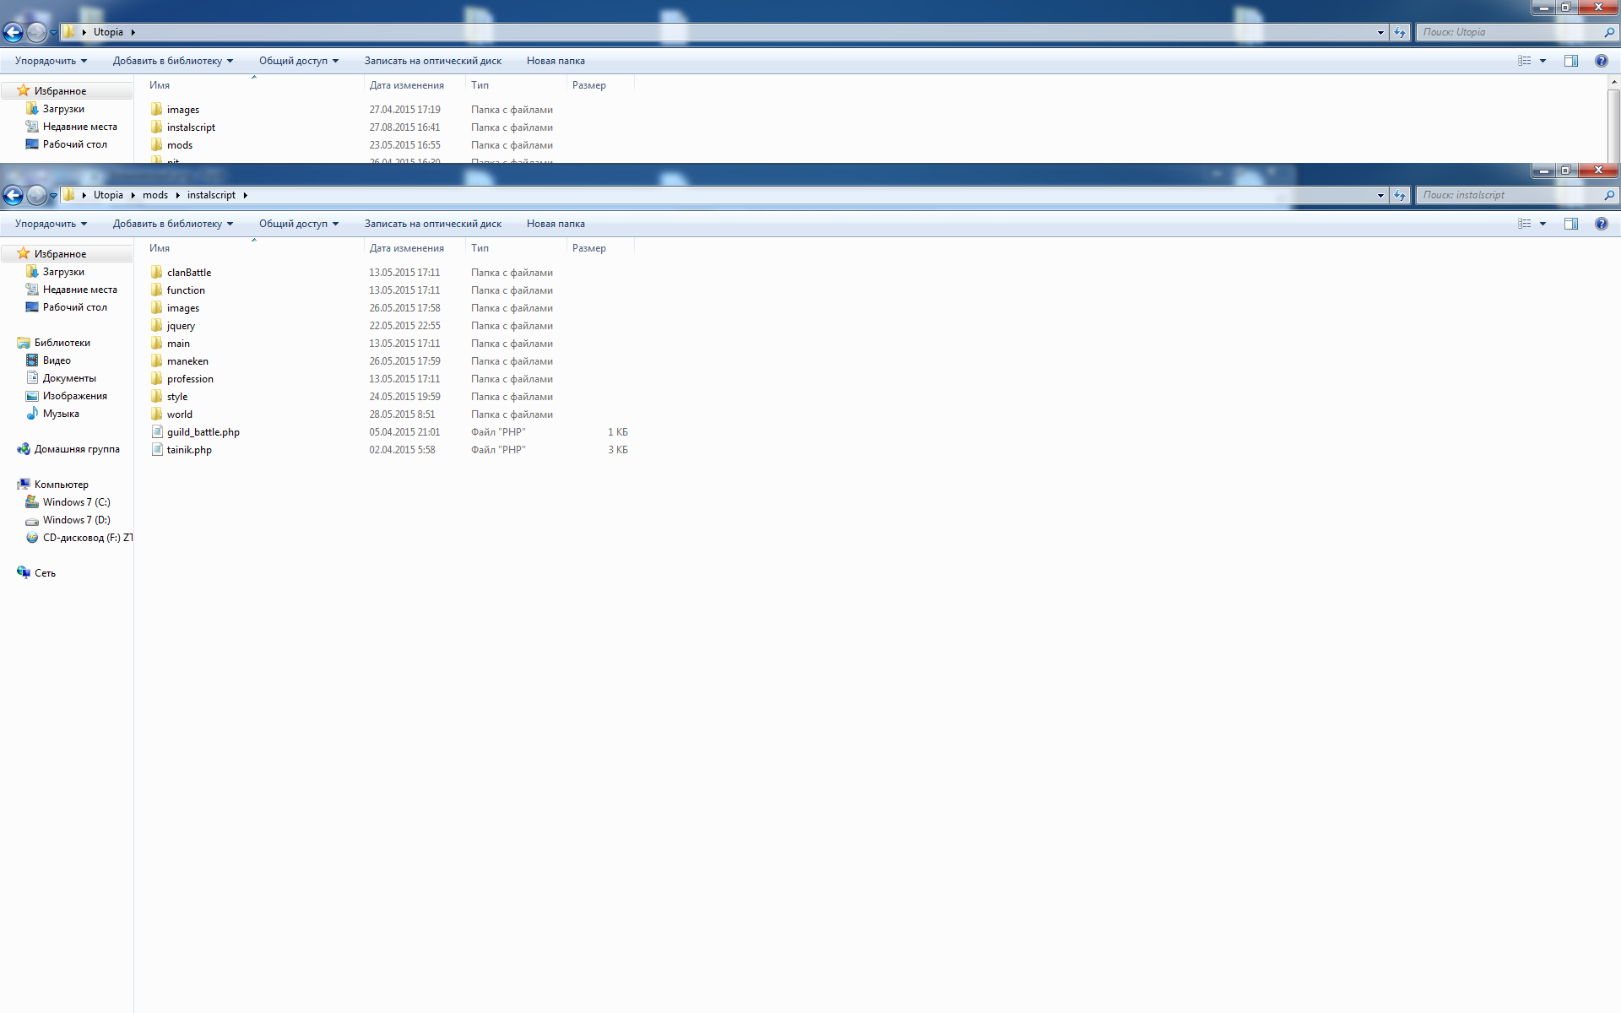Open address bar history dropdown in Utopia window
Screen dimensions: 1621x1013
pos(1380,32)
